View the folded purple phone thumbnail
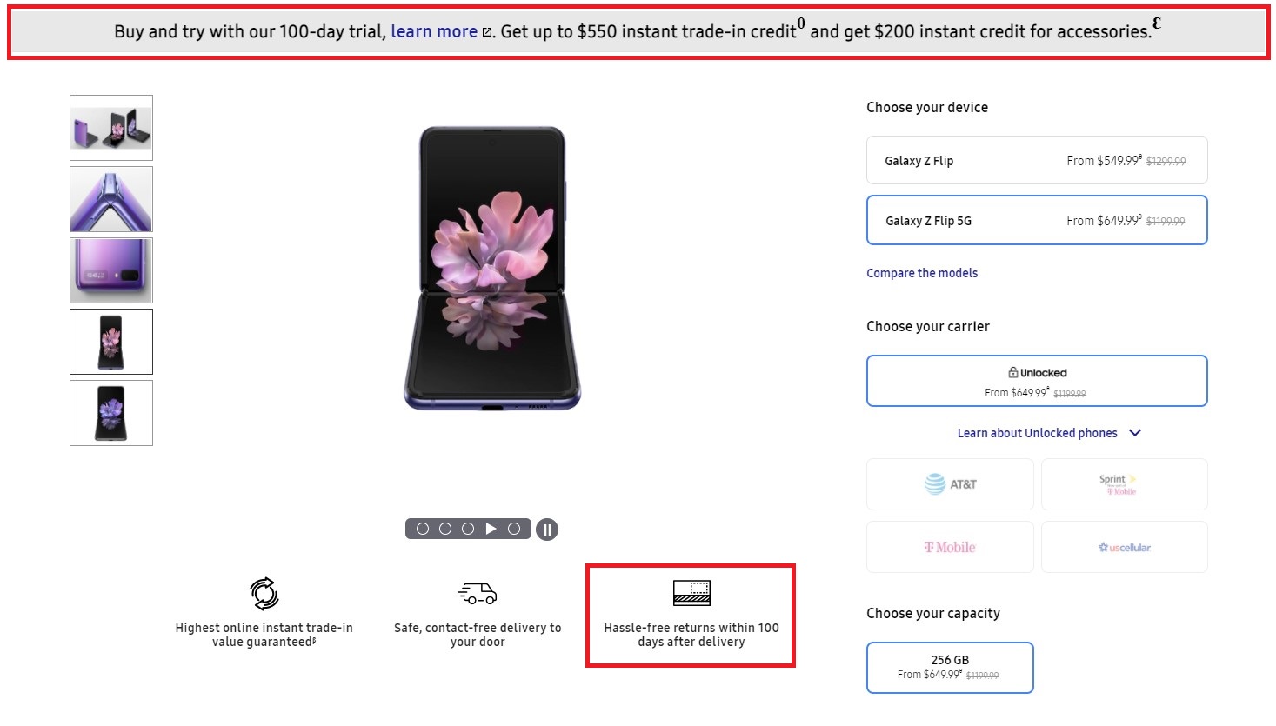The height and width of the screenshot is (726, 1276). (x=111, y=270)
